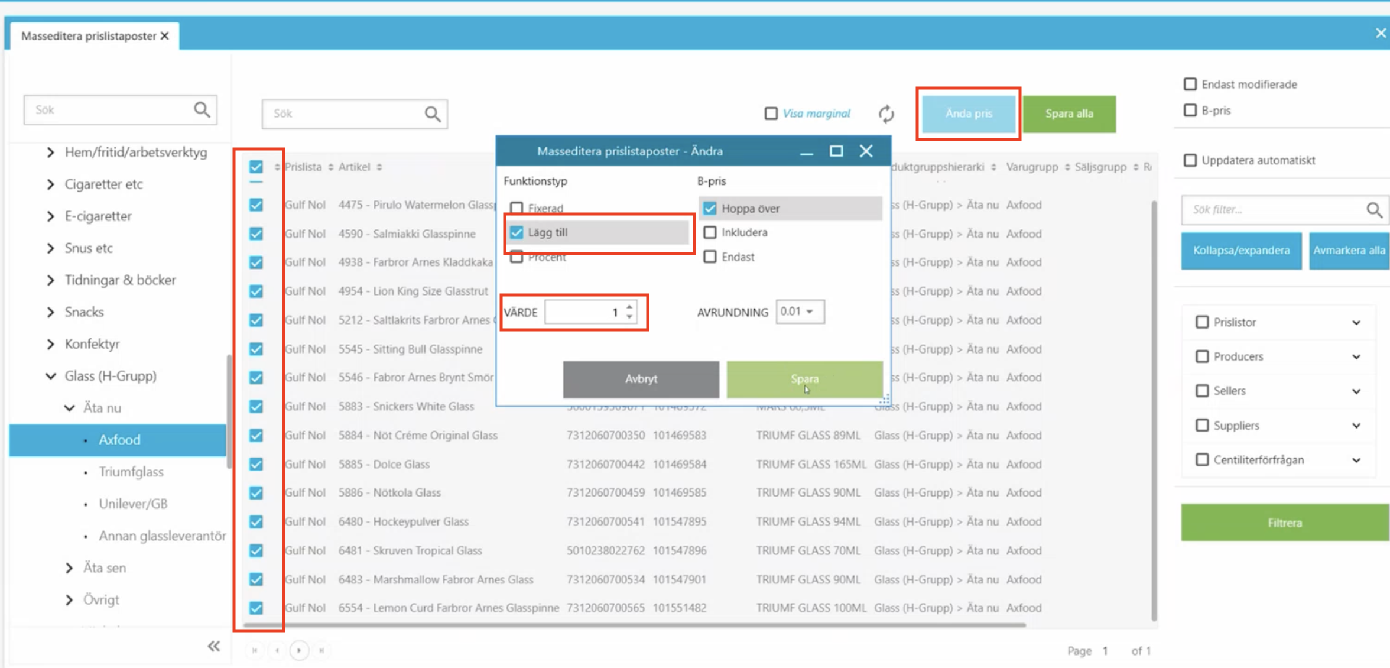Check the Procent function type

(517, 257)
